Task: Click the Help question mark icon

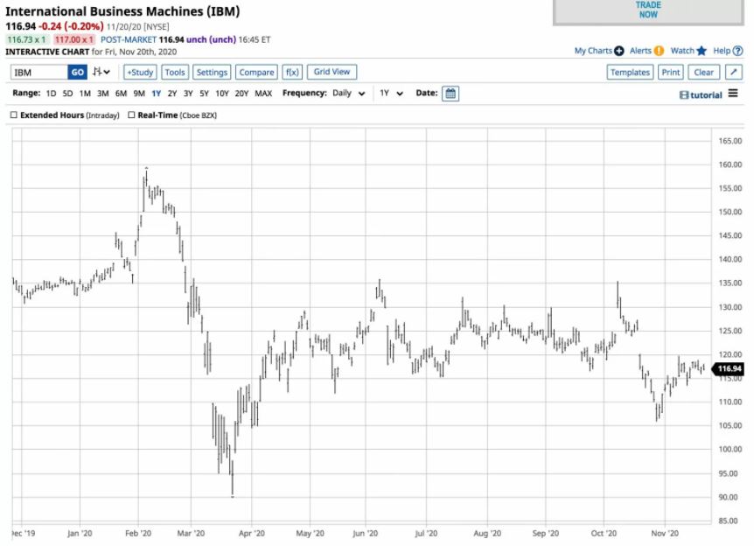Action: coord(738,51)
